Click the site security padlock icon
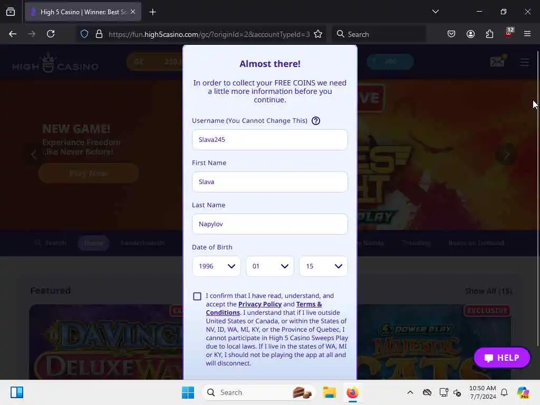The width and height of the screenshot is (540, 405). (x=99, y=34)
